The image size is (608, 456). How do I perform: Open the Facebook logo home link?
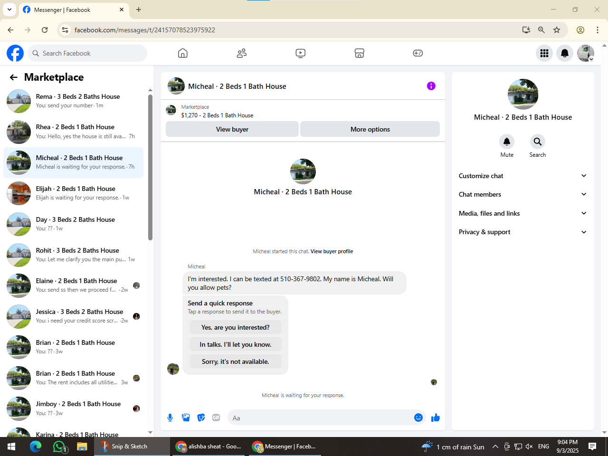[15, 53]
